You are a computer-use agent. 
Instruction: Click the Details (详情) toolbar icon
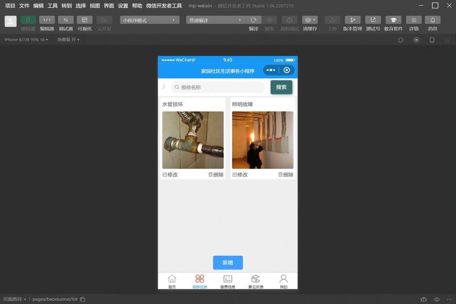click(413, 20)
